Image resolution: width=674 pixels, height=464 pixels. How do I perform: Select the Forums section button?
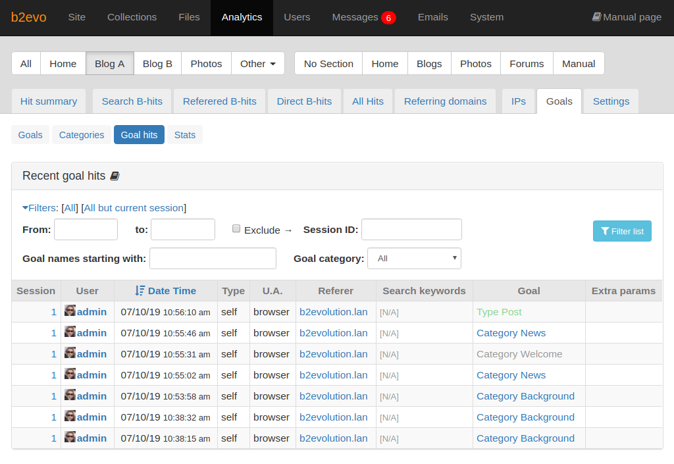coord(527,64)
